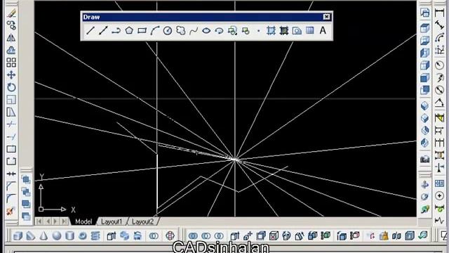449x253 pixels.
Task: Apply Intersect to solids
Action: pyautogui.click(x=219, y=236)
